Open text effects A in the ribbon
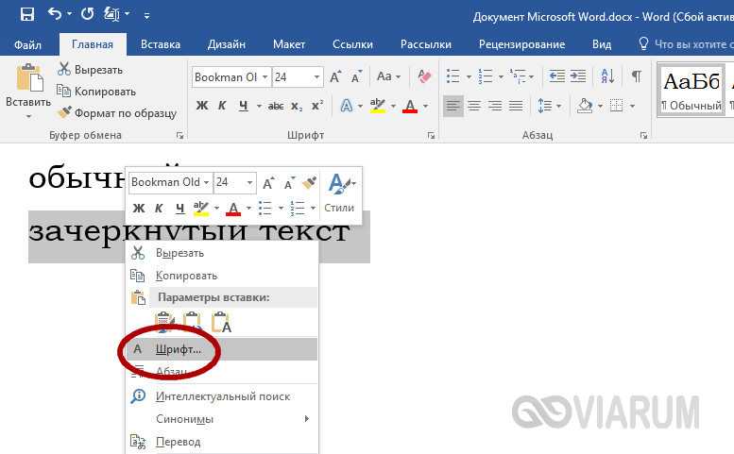734x454 pixels. click(347, 106)
